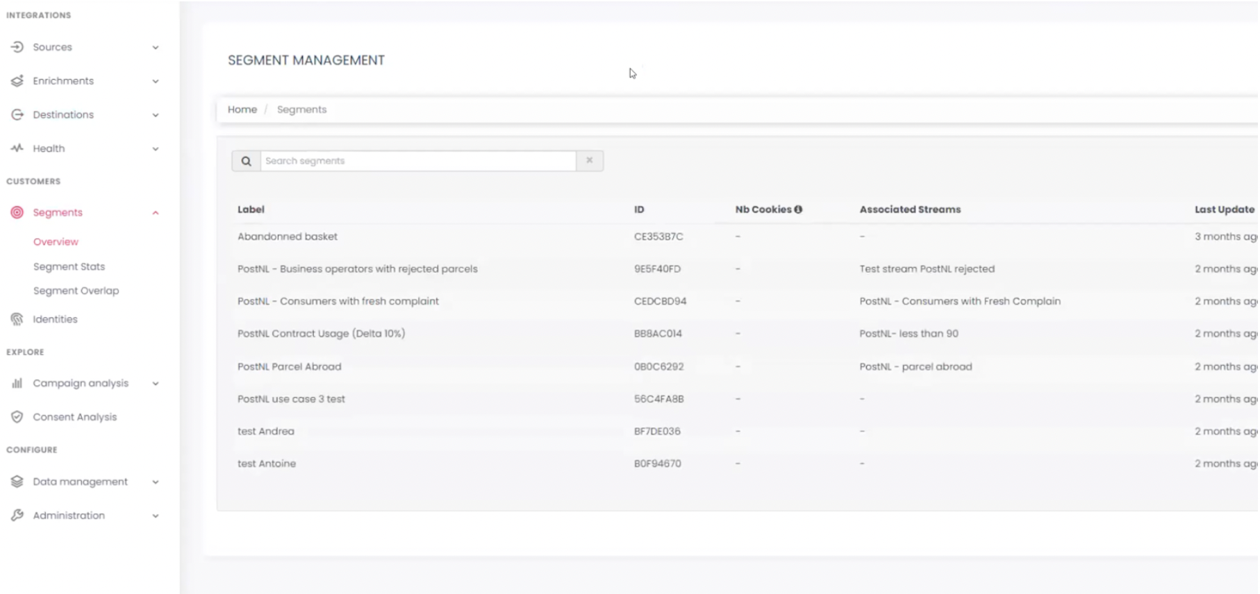Open the Abandonned basket segment

[288, 237]
